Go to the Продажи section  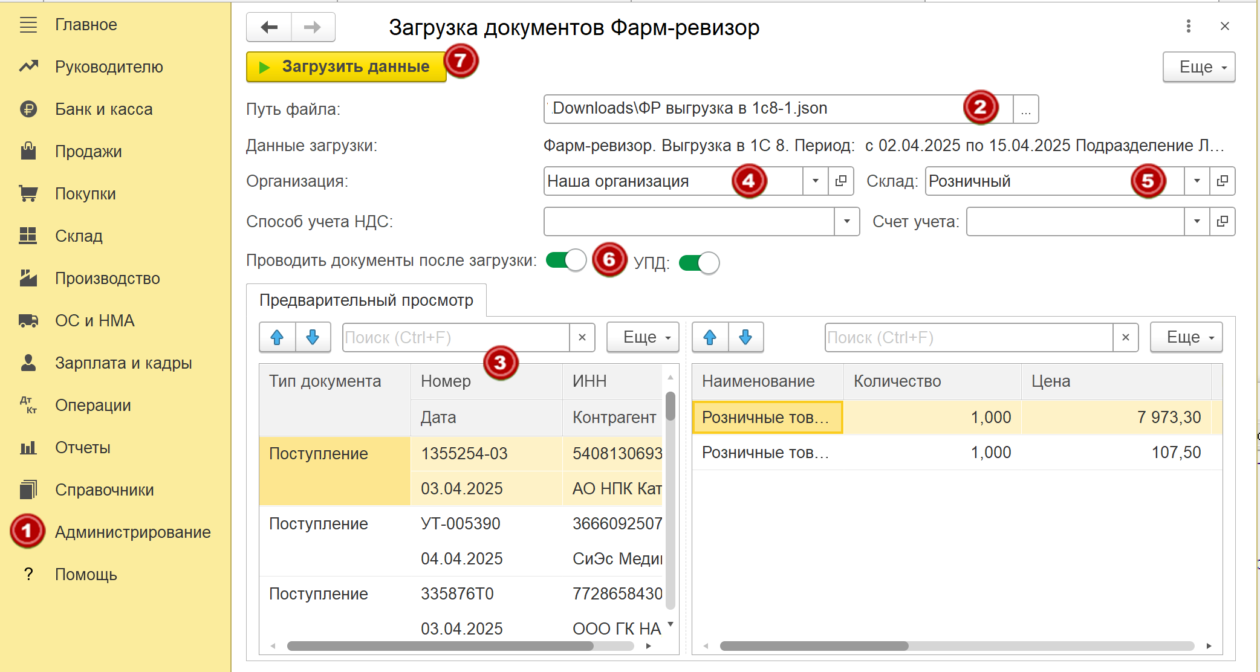point(88,152)
